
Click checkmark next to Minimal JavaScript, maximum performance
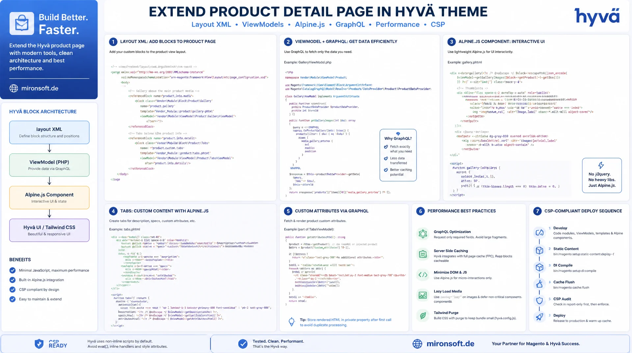click(13, 270)
